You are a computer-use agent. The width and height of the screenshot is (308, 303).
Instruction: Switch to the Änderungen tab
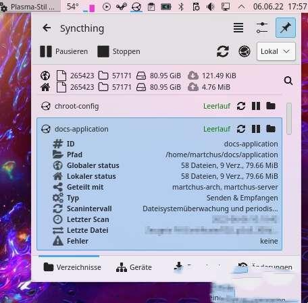(x=265, y=267)
